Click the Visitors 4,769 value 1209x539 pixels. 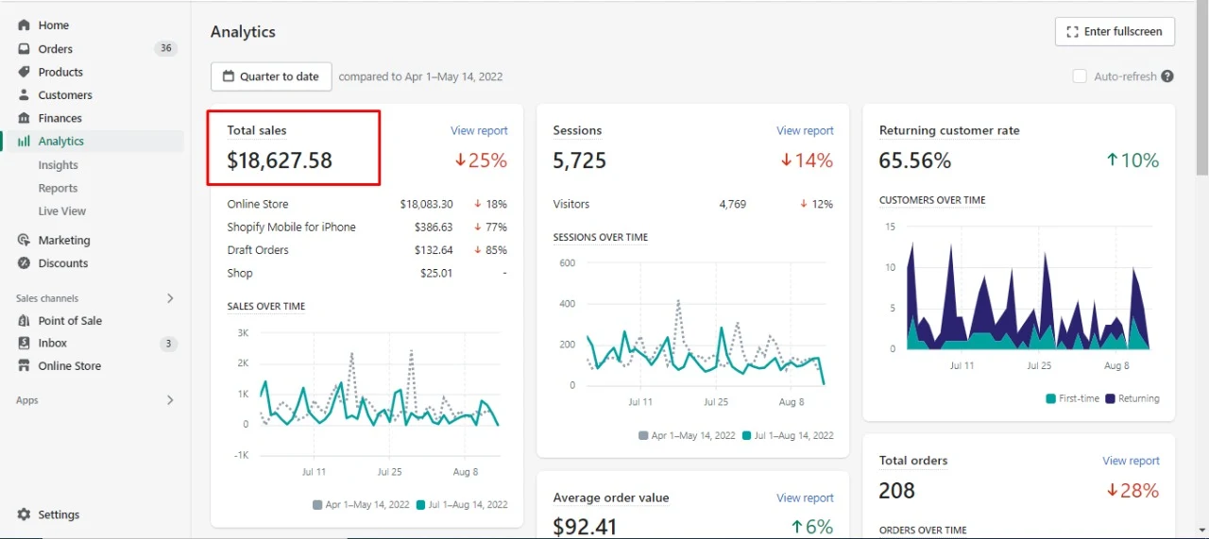click(732, 204)
